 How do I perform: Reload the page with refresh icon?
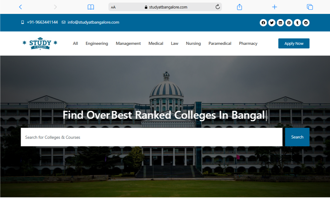pos(217,7)
